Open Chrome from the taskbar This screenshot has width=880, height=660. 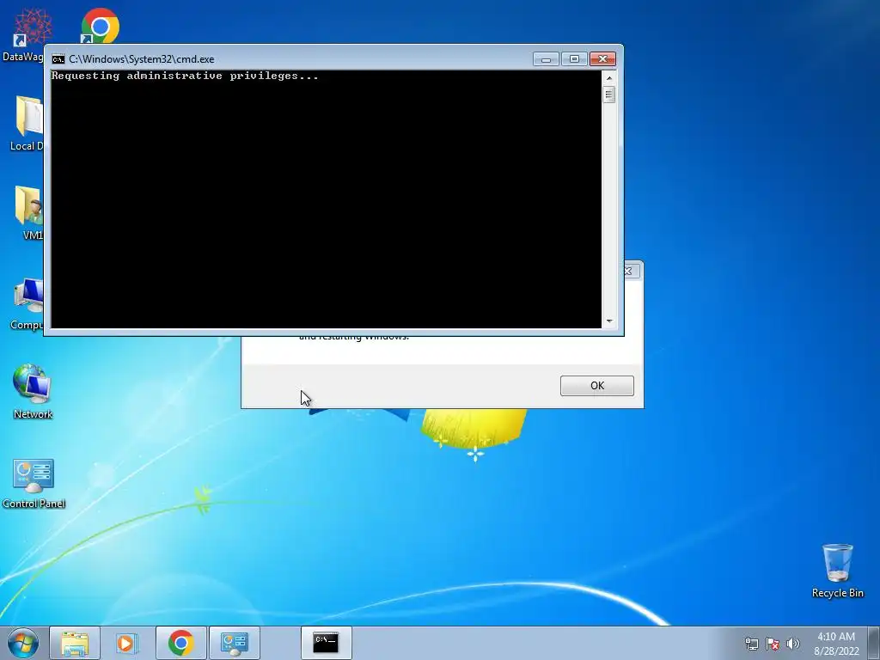(x=180, y=643)
